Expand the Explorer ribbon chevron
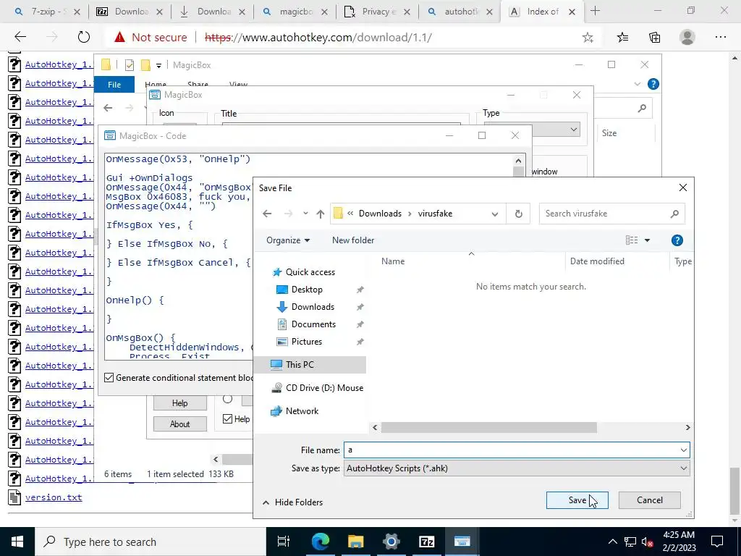Viewport: 741px width, 556px height. coord(637,84)
